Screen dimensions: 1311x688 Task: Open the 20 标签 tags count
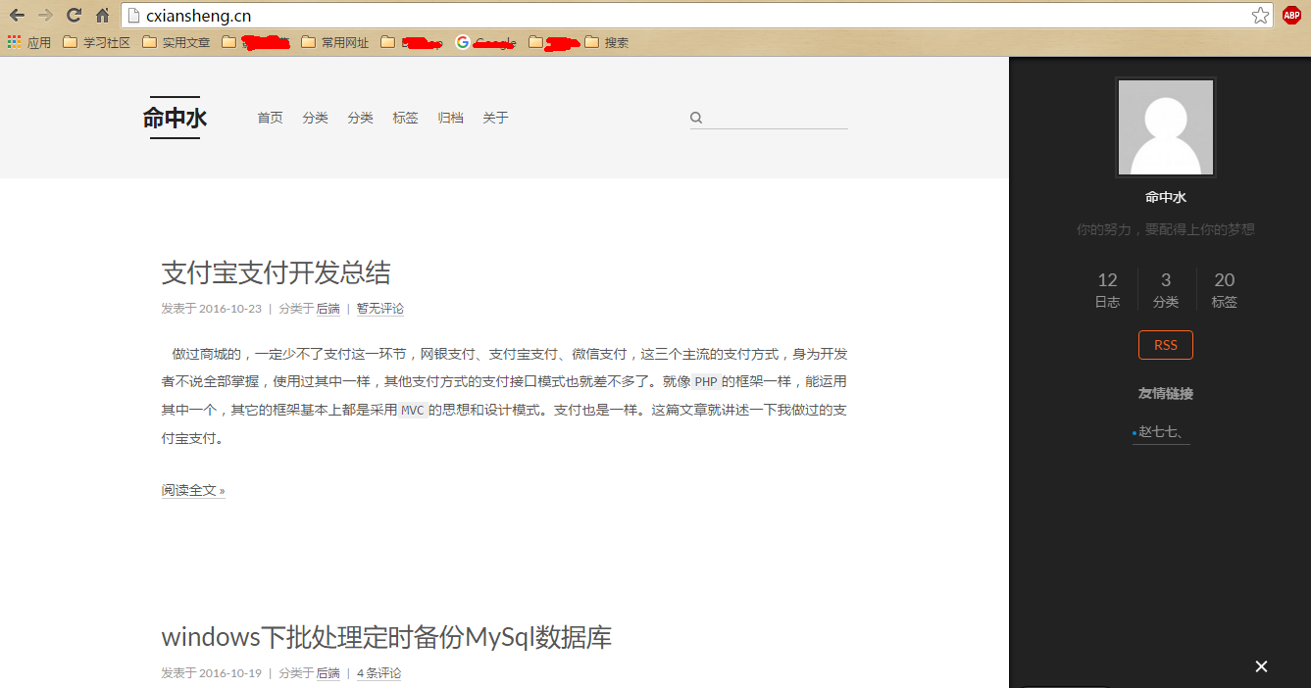(x=1224, y=289)
